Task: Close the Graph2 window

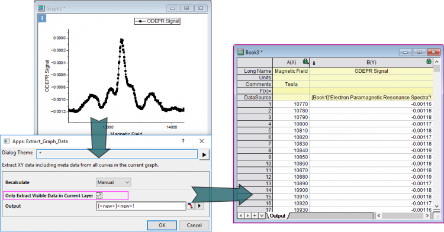Action: point(201,8)
